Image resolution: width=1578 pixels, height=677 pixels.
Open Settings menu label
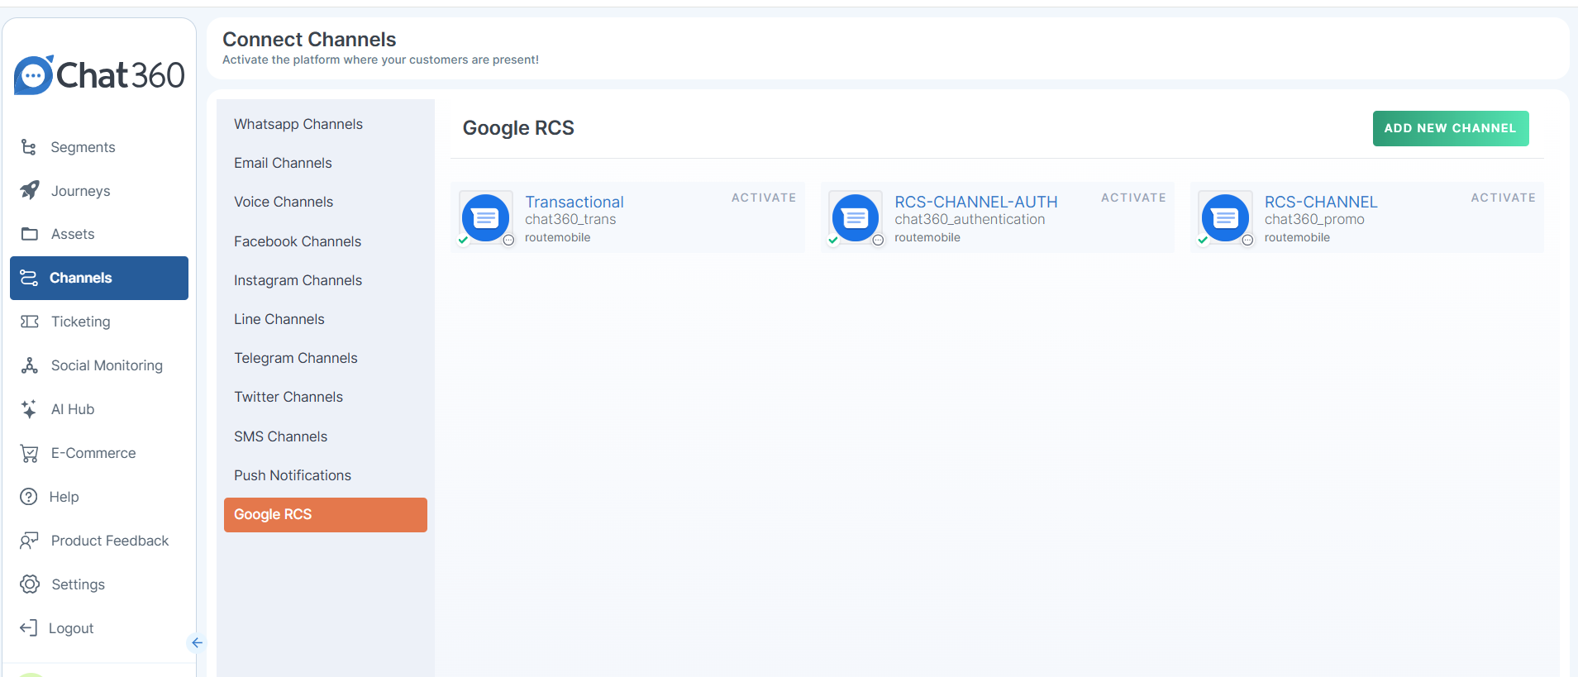click(78, 584)
